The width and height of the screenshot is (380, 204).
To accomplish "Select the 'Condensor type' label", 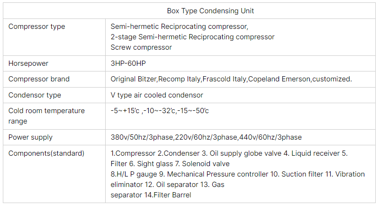I will pos(35,95).
